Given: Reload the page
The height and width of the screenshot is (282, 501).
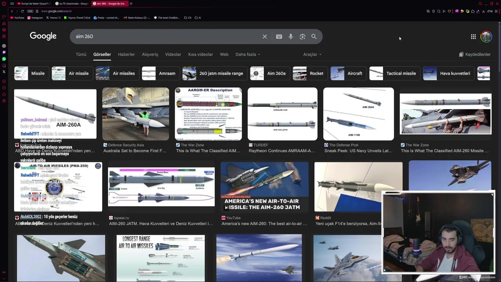Looking at the screenshot, I should click(x=22, y=11).
